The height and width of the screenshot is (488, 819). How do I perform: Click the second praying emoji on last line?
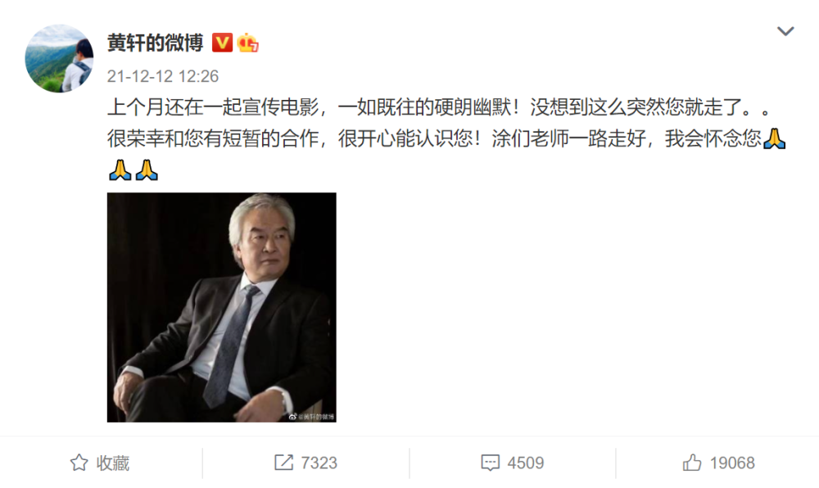coord(147,170)
